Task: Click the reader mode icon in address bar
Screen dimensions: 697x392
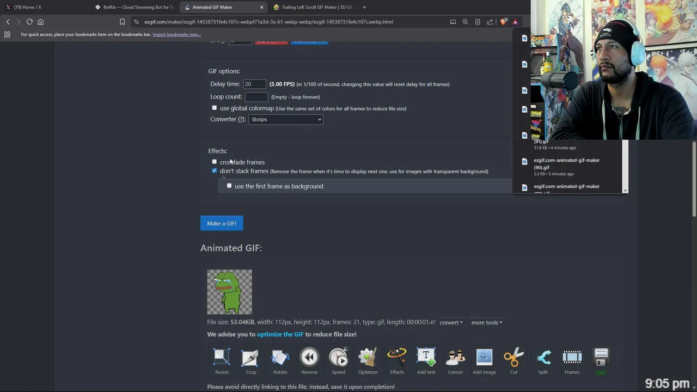Action: point(478,22)
